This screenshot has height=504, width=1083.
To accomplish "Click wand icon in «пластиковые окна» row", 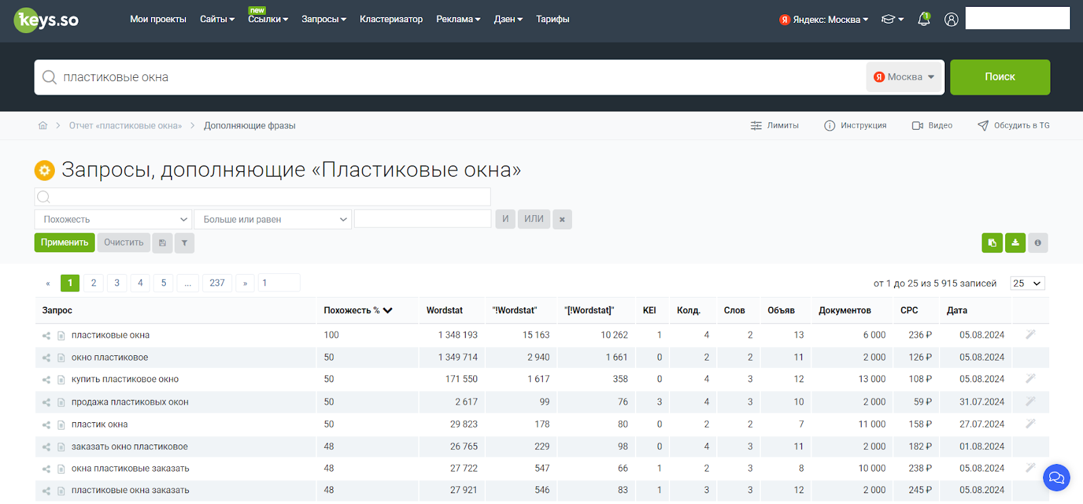I will [x=1030, y=334].
